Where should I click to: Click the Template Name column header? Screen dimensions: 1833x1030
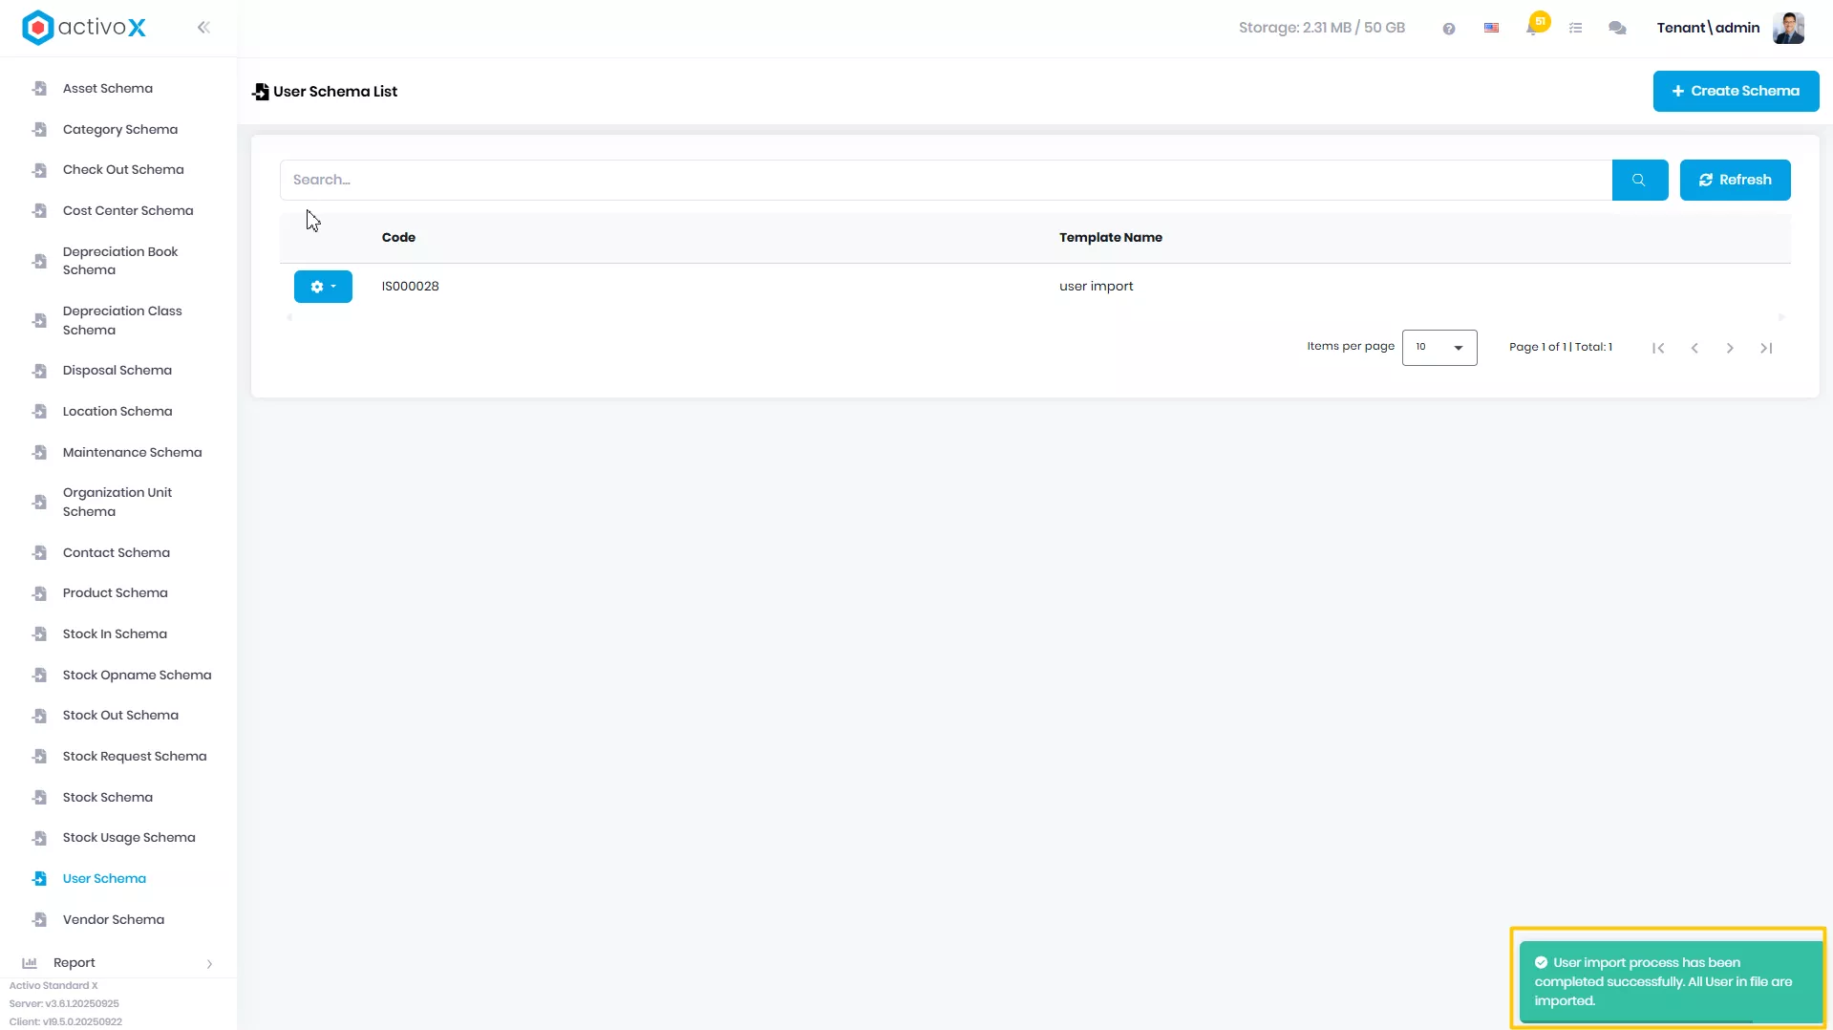click(x=1110, y=238)
